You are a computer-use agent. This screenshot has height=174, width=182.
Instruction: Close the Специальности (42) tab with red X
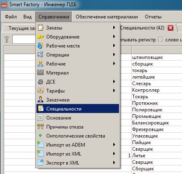coord(171,28)
